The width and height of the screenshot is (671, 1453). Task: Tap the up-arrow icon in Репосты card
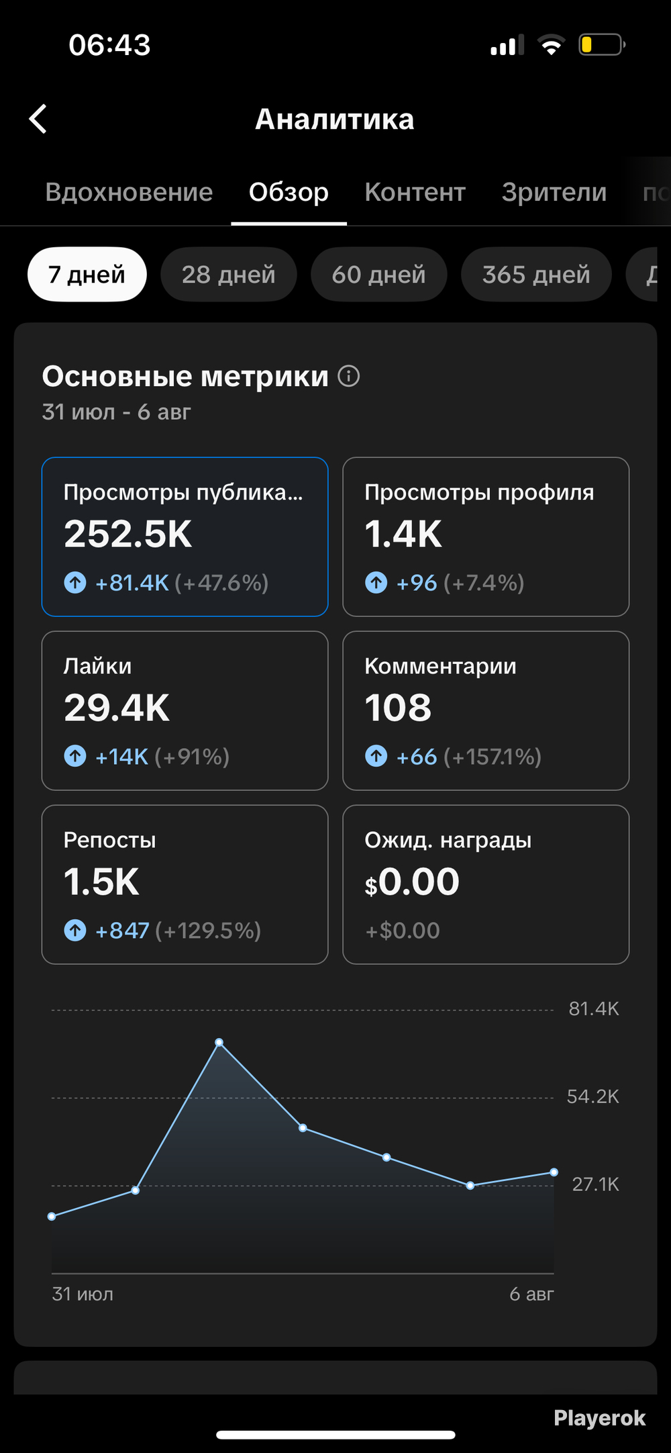point(75,930)
